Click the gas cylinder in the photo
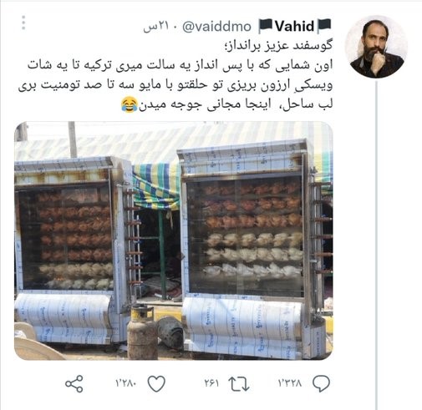 [x=142, y=332]
